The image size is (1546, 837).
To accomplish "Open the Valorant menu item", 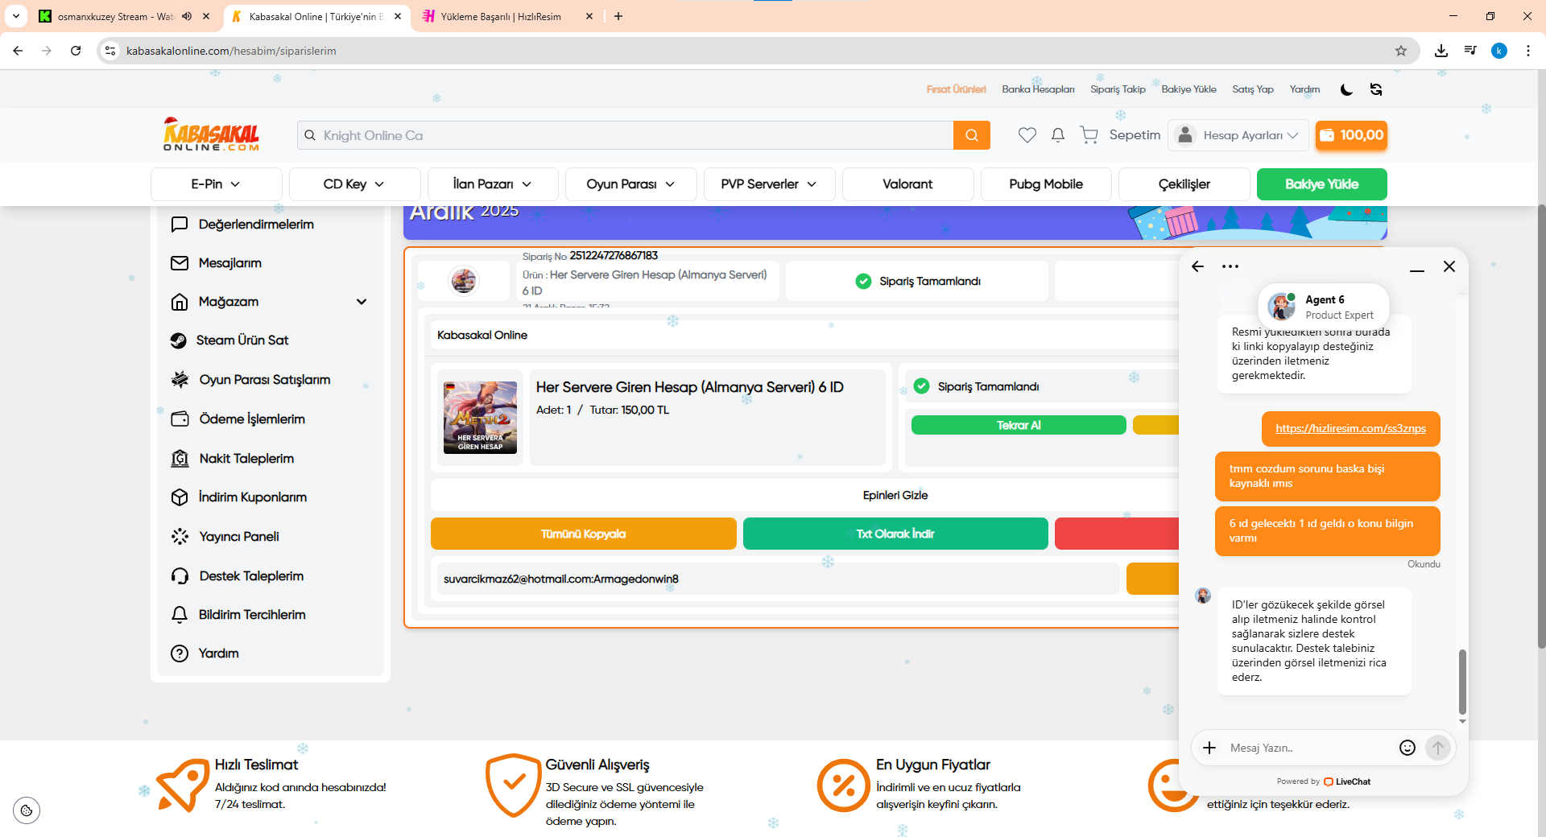I will 907,184.
